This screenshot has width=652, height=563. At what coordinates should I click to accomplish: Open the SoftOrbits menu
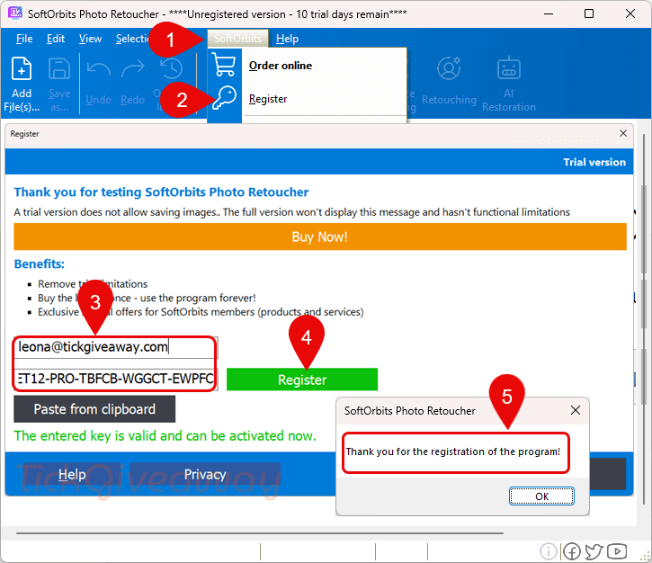click(x=237, y=39)
